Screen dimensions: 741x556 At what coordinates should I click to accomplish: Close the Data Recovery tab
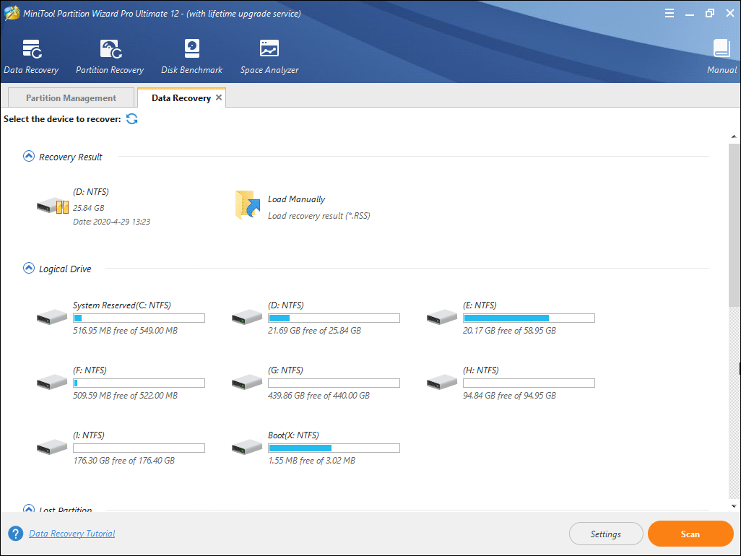219,97
